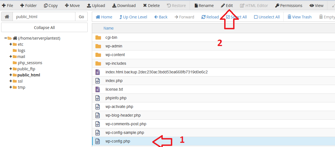This screenshot has height=147, width=335.
Task: Open View Trash
Action: (x=299, y=17)
